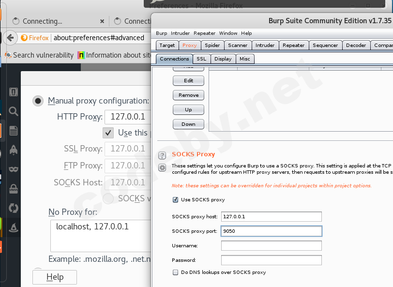Click into the Burp Username field

[x=272, y=246]
